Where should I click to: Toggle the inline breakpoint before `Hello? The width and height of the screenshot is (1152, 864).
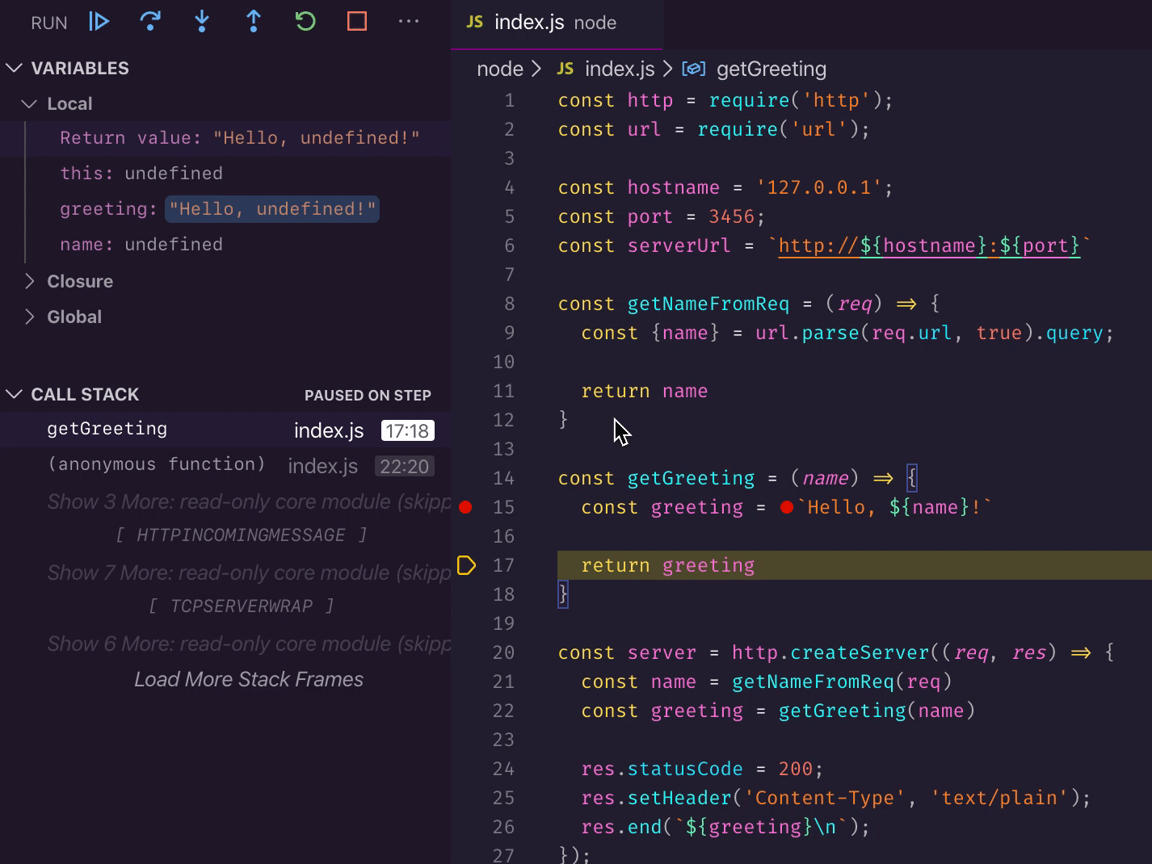click(x=787, y=507)
